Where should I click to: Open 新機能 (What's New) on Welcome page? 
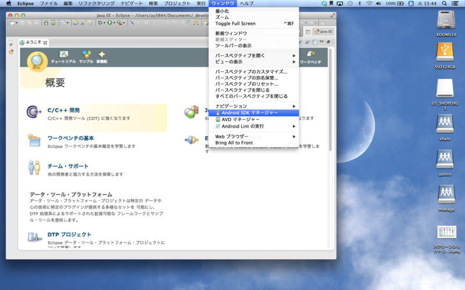tap(102, 57)
